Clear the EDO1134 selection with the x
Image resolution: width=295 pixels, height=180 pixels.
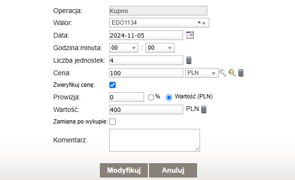(x=199, y=22)
